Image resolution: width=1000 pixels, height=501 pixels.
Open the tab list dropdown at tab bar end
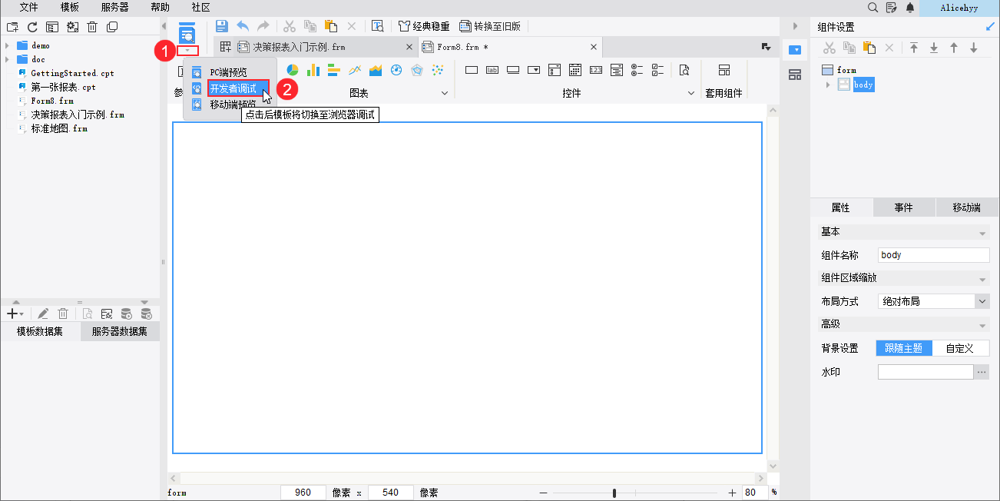coord(766,47)
